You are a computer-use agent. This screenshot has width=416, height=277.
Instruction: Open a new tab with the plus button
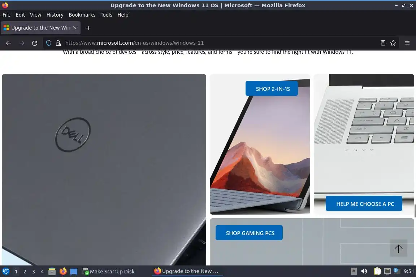coord(88,28)
